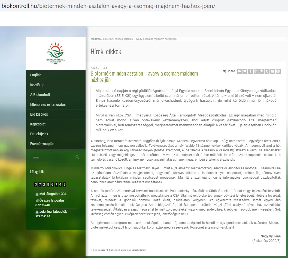Click the Kezdőlap breadcrumb link
This screenshot has width=288, height=258.
[95, 39]
